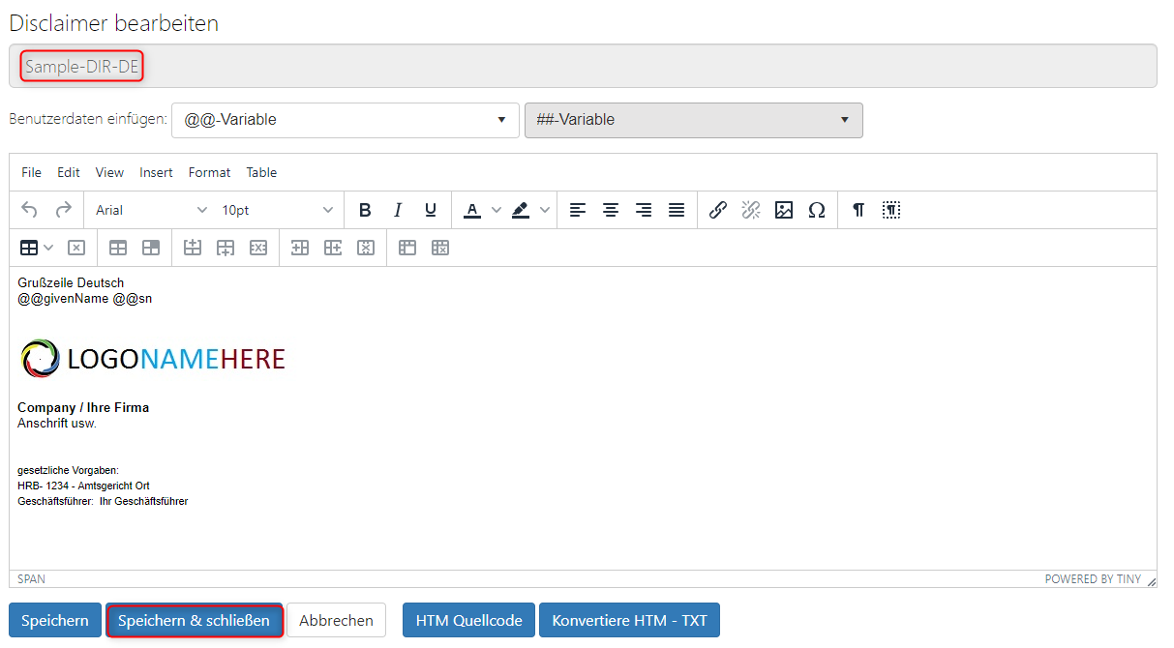Toggle Underline formatting
This screenshot has width=1174, height=648.
point(431,210)
